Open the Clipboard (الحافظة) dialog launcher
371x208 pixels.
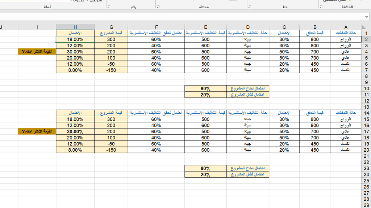(x=321, y=7)
